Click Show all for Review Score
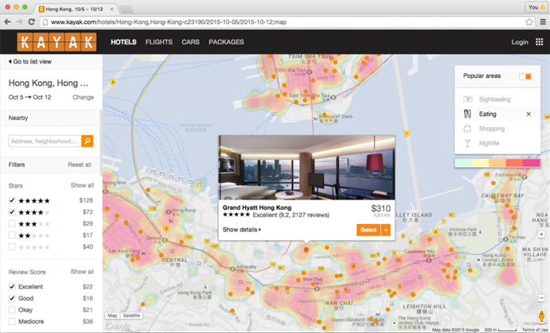The width and height of the screenshot is (550, 333). pos(82,272)
